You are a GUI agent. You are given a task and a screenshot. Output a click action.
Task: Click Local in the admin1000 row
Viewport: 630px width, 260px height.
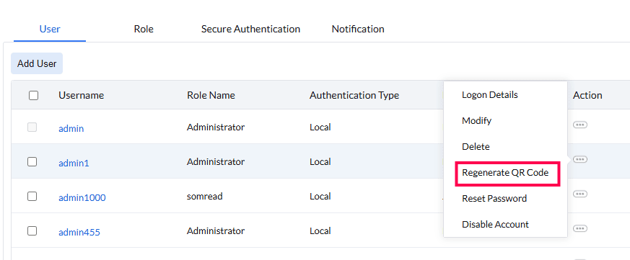320,196
